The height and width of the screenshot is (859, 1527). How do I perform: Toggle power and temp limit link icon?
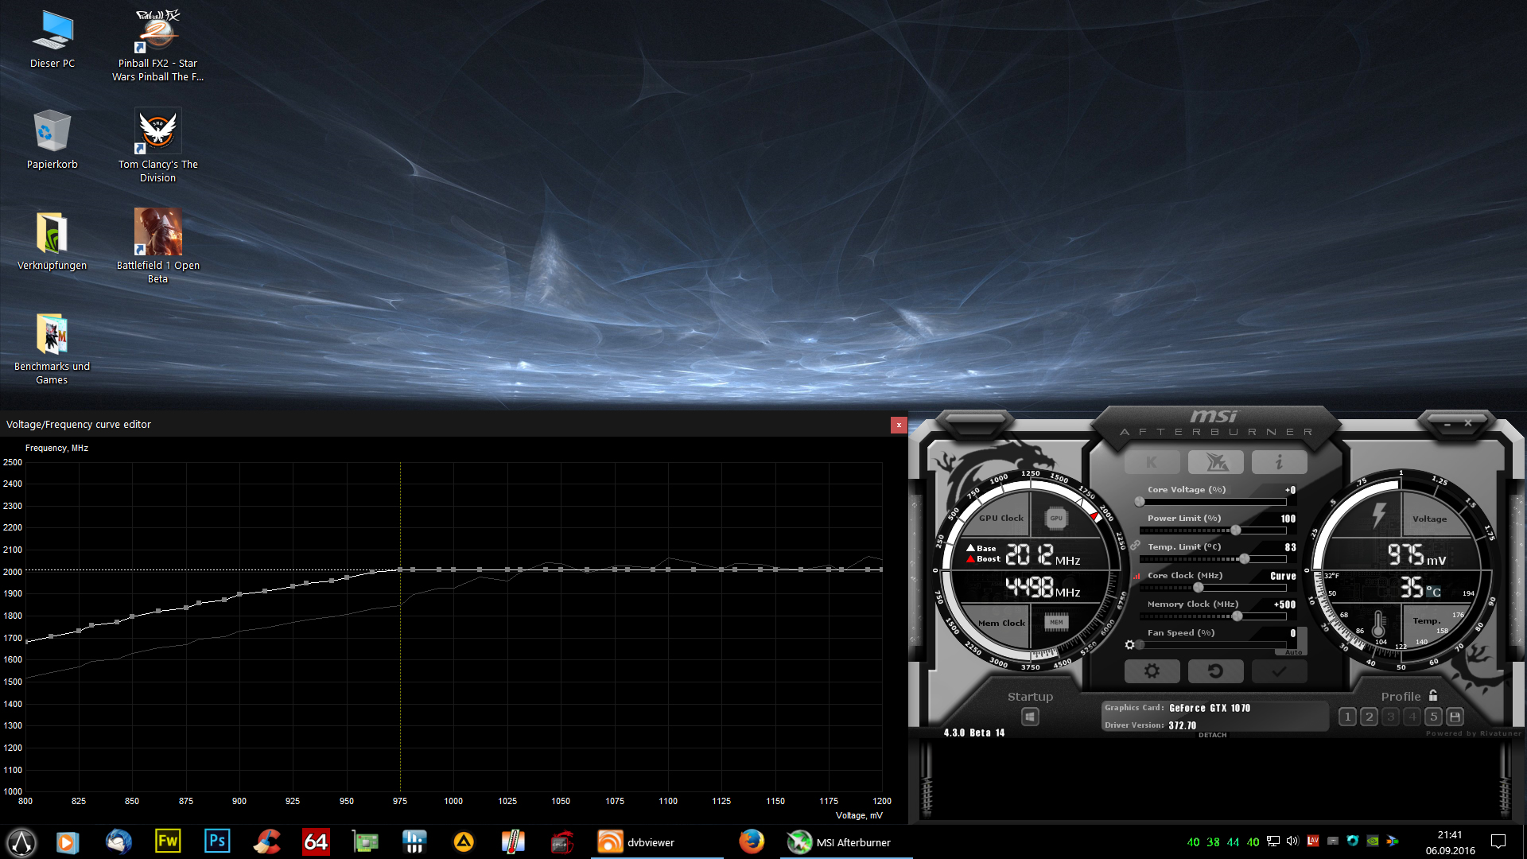coord(1136,546)
